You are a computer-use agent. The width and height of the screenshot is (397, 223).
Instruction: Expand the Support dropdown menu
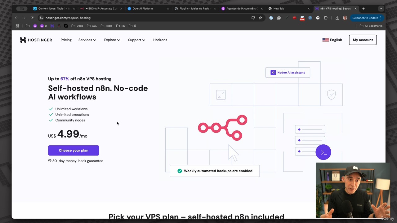[136, 40]
